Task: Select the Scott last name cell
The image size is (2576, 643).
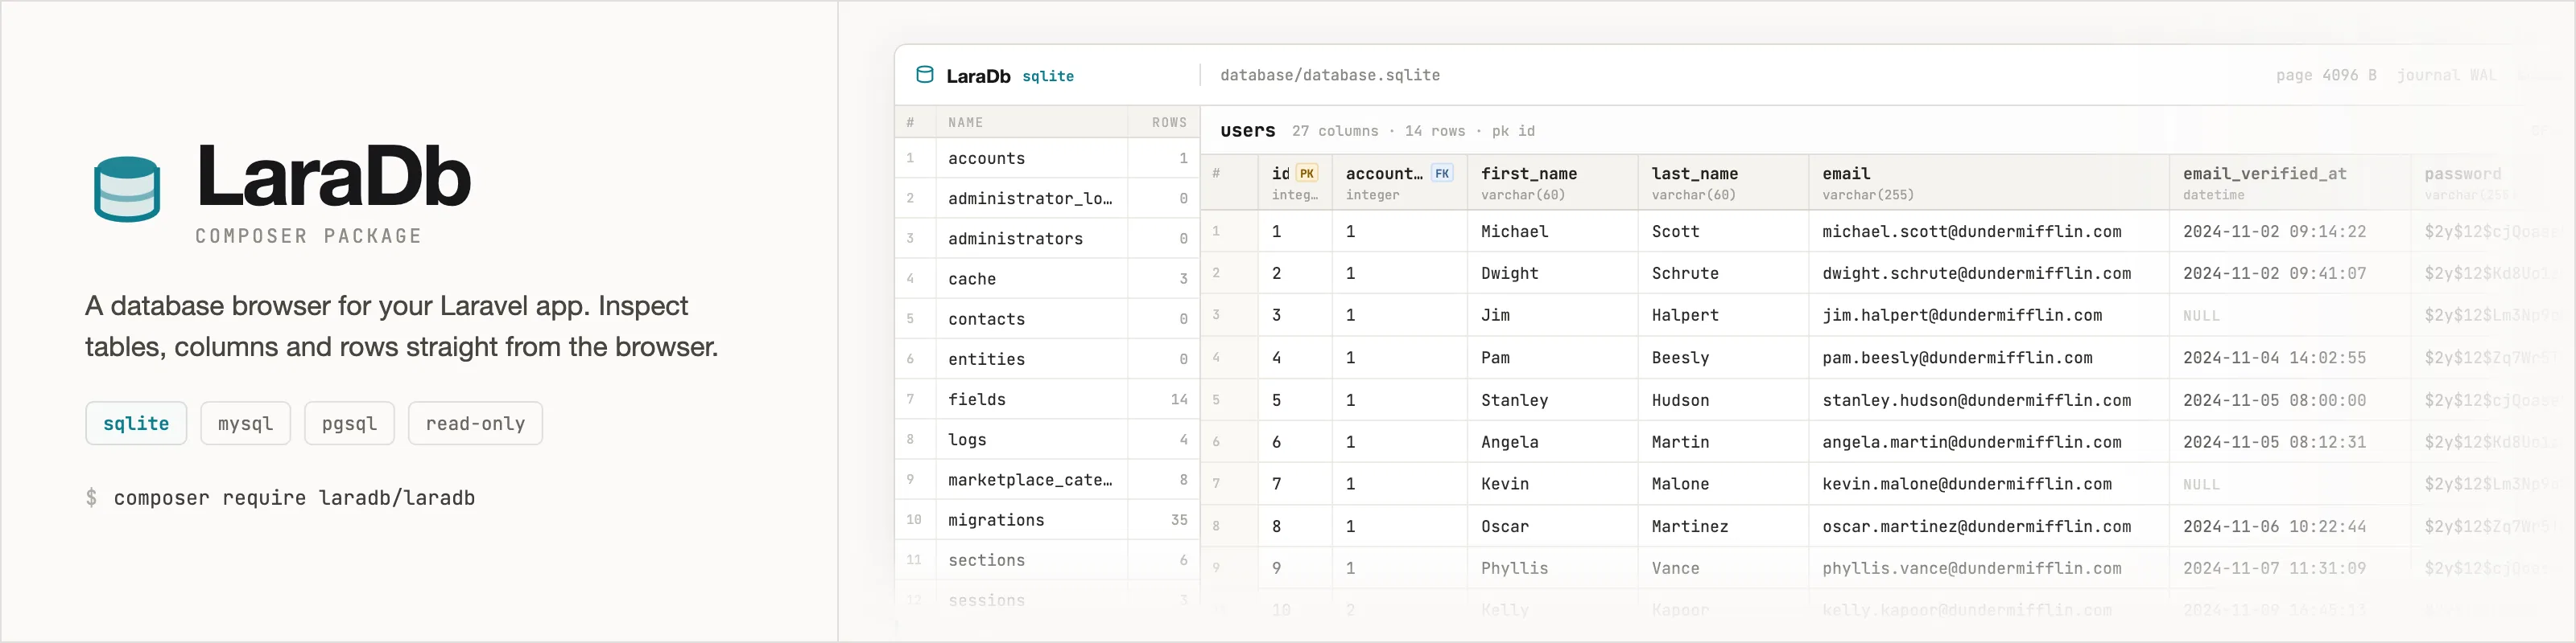Action: tap(1724, 231)
